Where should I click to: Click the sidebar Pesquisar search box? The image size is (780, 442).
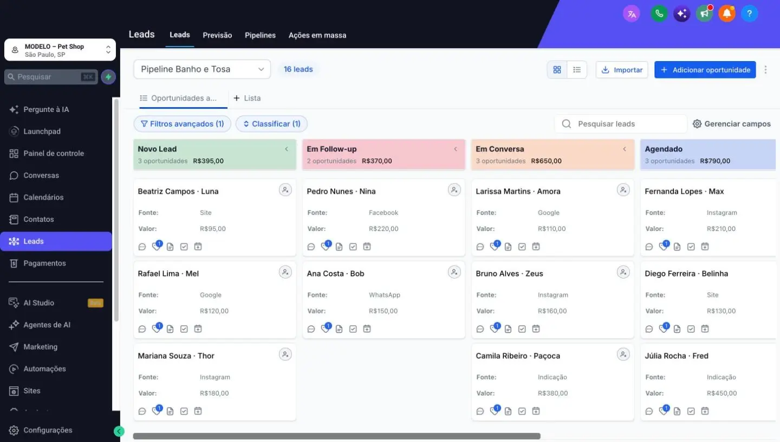[51, 77]
